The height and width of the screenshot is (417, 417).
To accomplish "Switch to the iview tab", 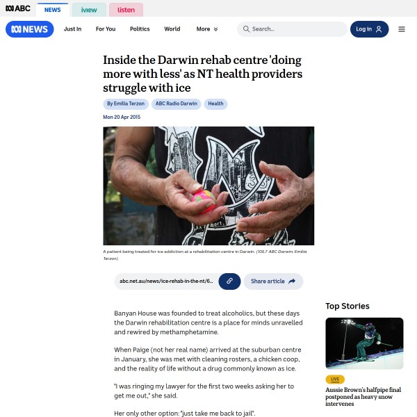I will (x=89, y=10).
